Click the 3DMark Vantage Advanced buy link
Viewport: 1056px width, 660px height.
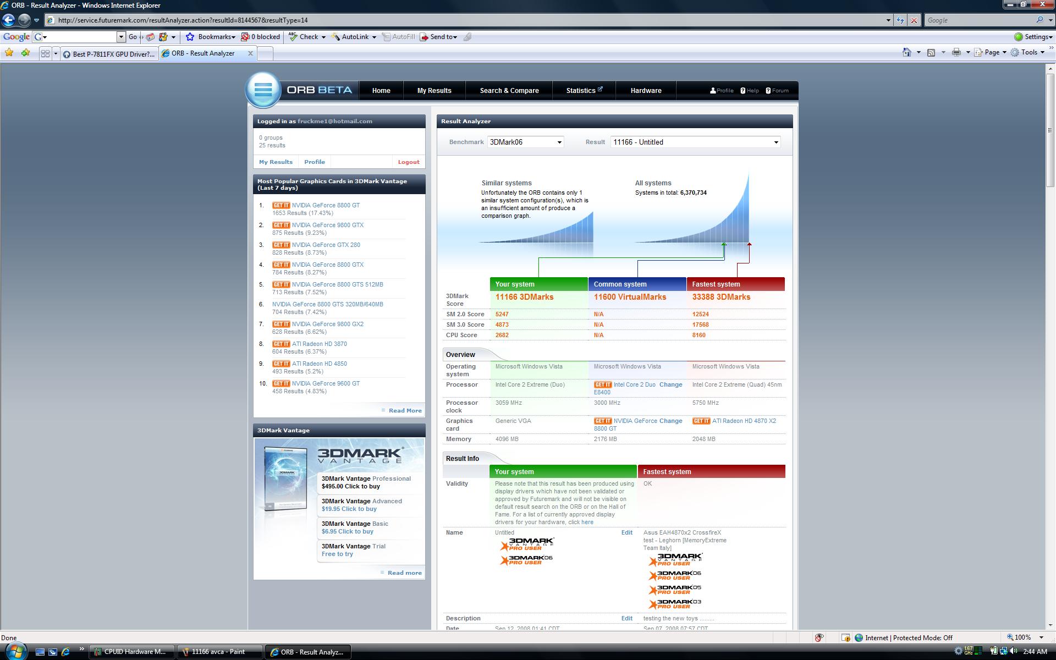click(x=349, y=509)
